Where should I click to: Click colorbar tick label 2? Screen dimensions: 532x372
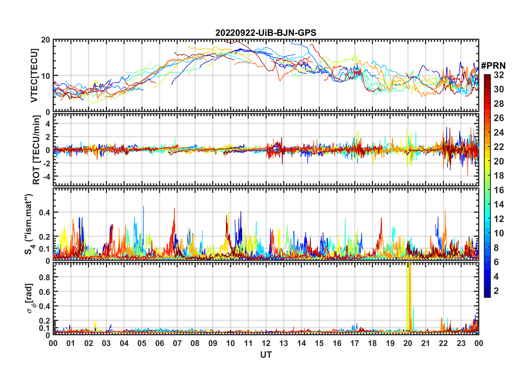pyautogui.click(x=496, y=291)
